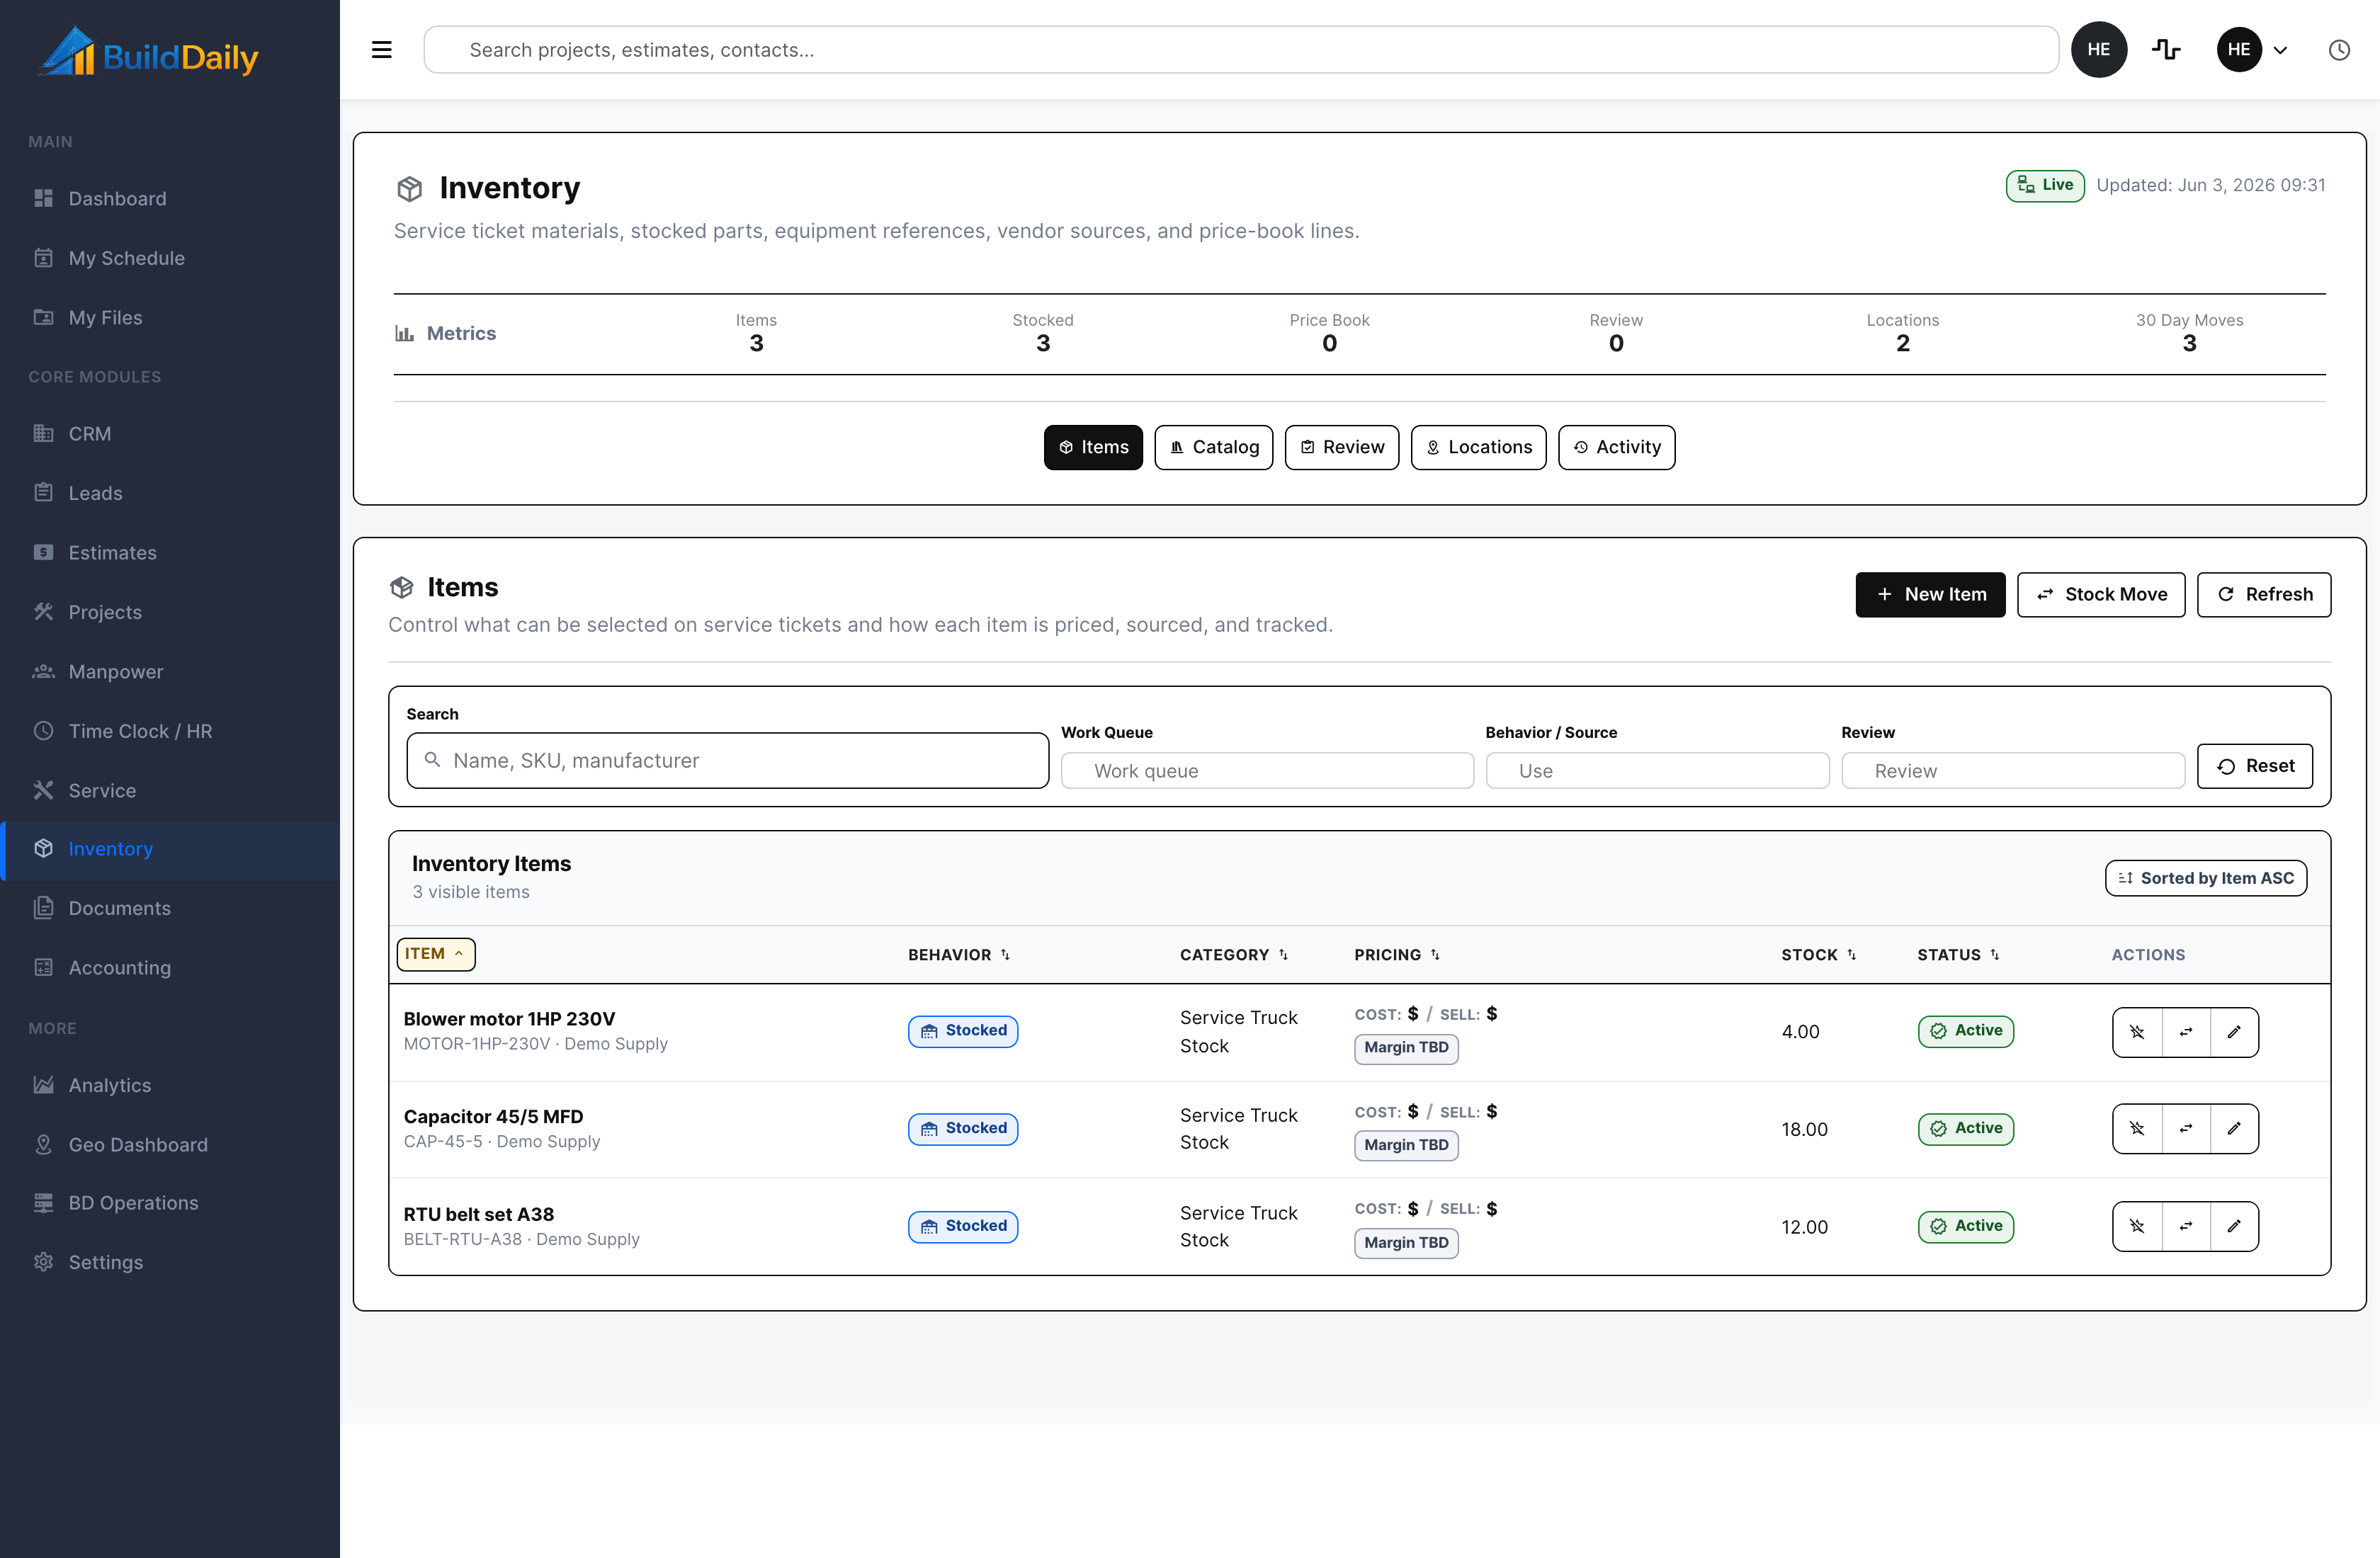Click the Live status badge

(x=2045, y=185)
